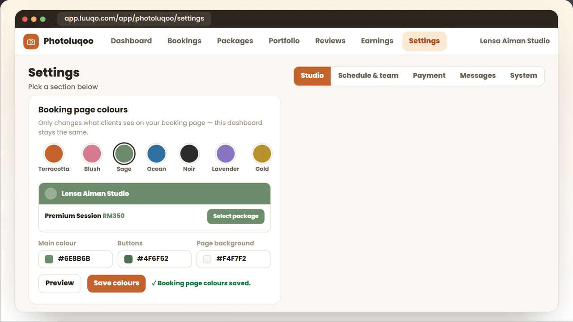The height and width of the screenshot is (322, 573).
Task: Click the 'Booking page colours saved.' message
Action: point(201,284)
